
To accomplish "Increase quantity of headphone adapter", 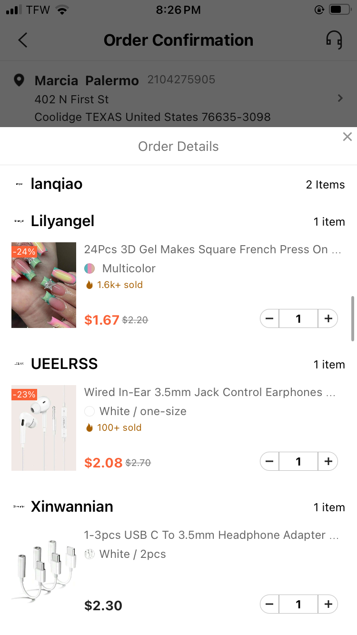I will pyautogui.click(x=328, y=604).
